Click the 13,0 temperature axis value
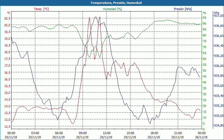 coord(8,120)
